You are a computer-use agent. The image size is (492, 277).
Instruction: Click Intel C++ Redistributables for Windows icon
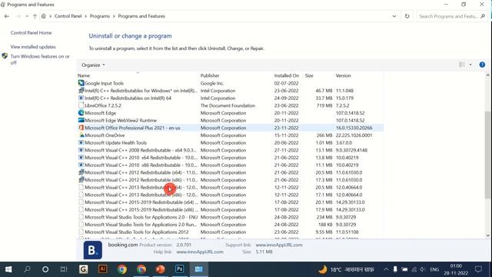point(81,91)
